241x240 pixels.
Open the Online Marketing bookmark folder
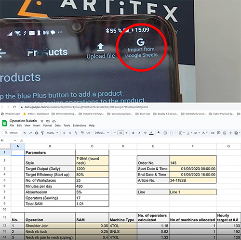click(x=64, y=114)
